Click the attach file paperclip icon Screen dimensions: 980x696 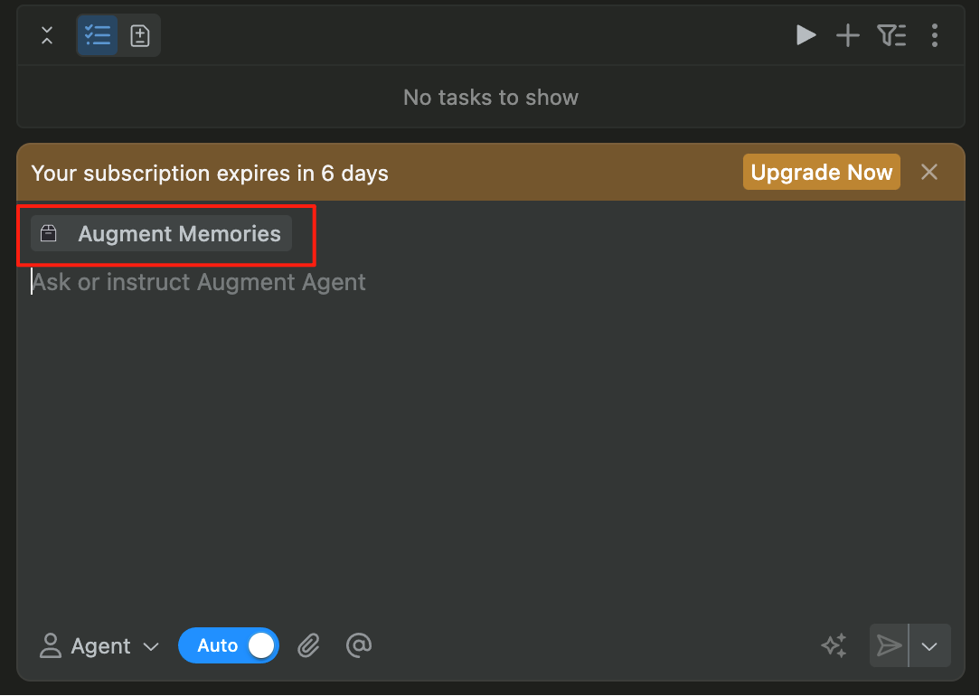[x=308, y=645]
